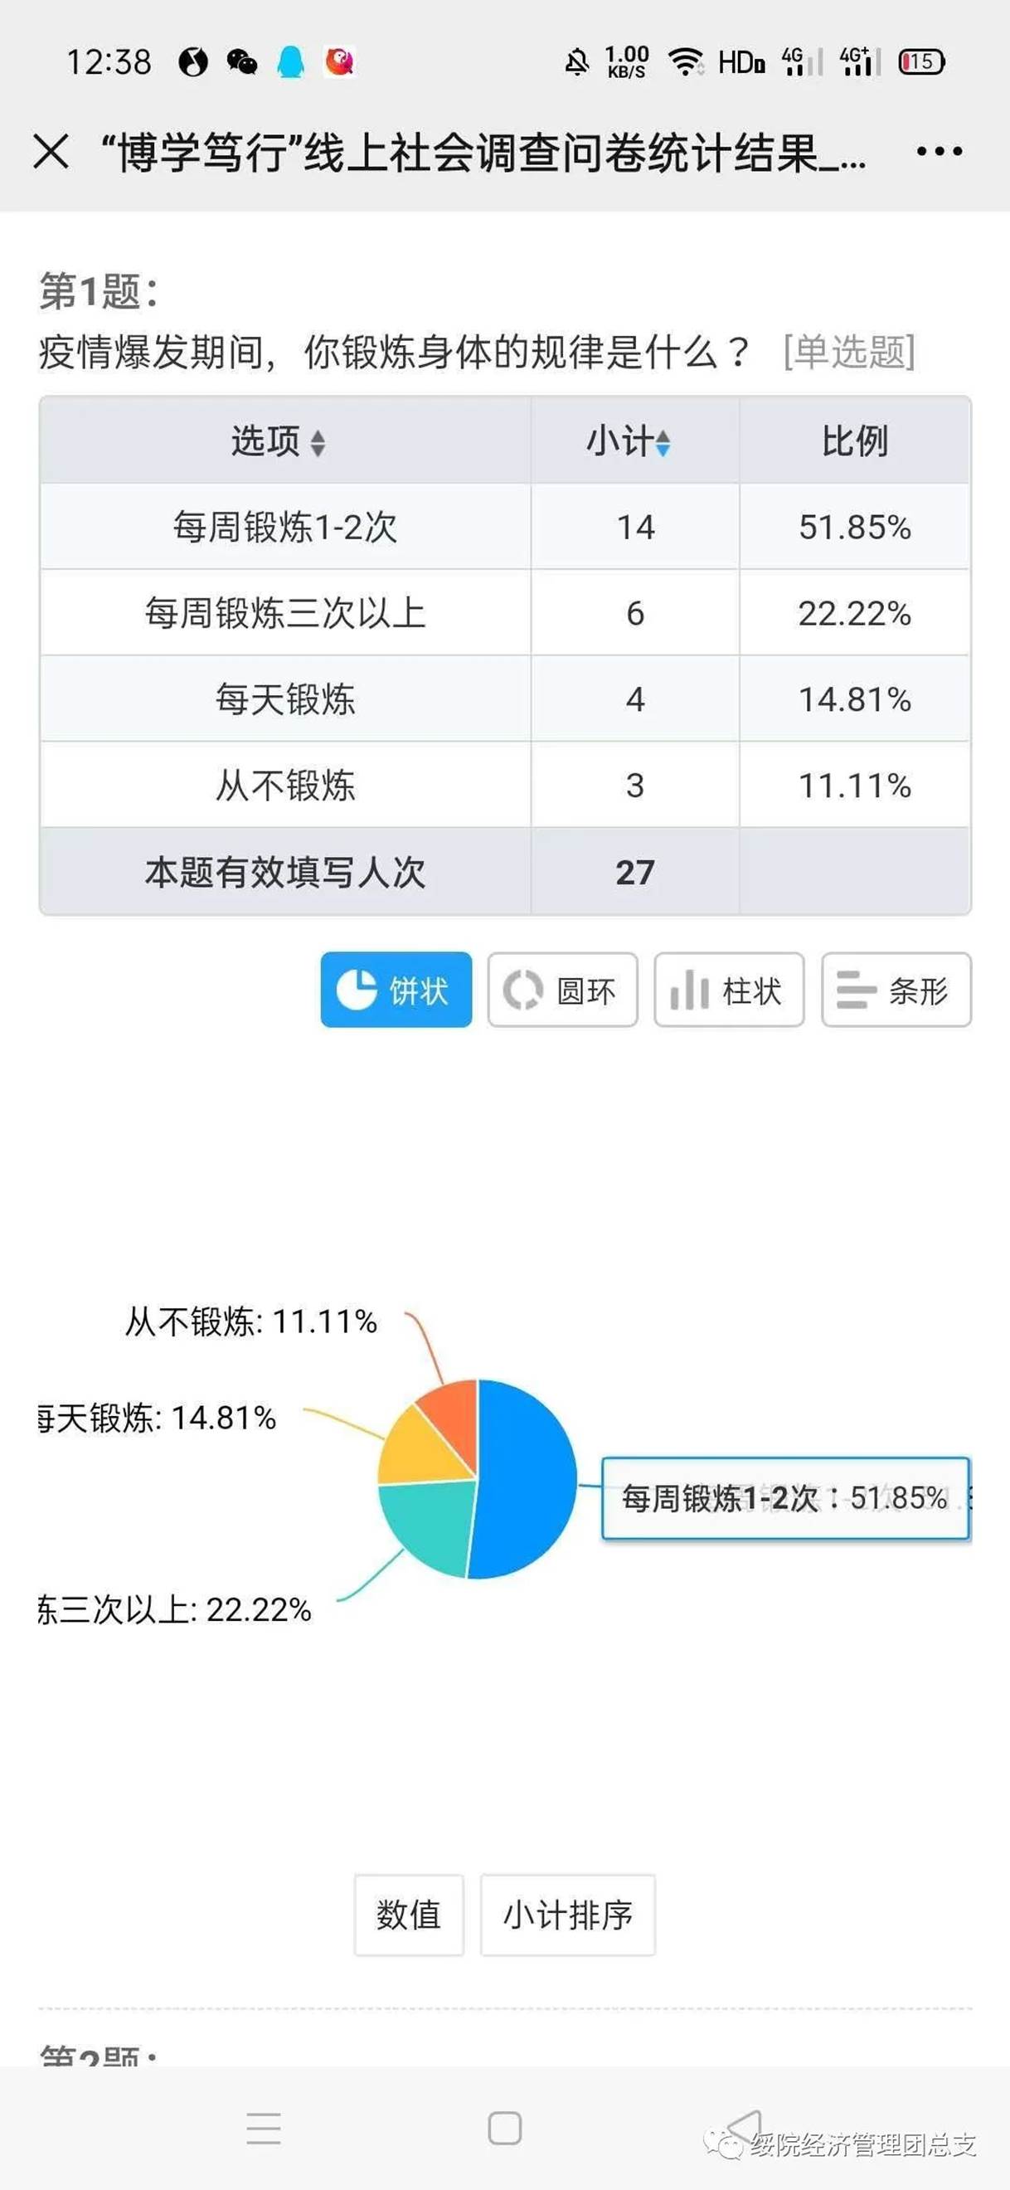Switch chart to 柱状 bar view
The image size is (1010, 2190).
(x=729, y=990)
